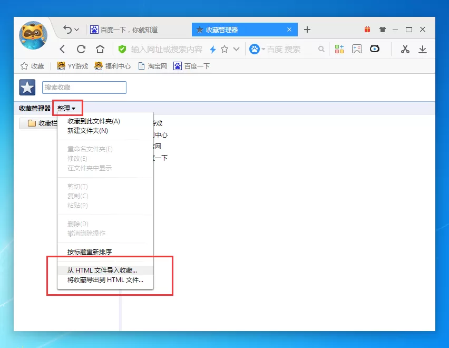
Task: Select the 收藏栏 folder
Action: (38, 123)
